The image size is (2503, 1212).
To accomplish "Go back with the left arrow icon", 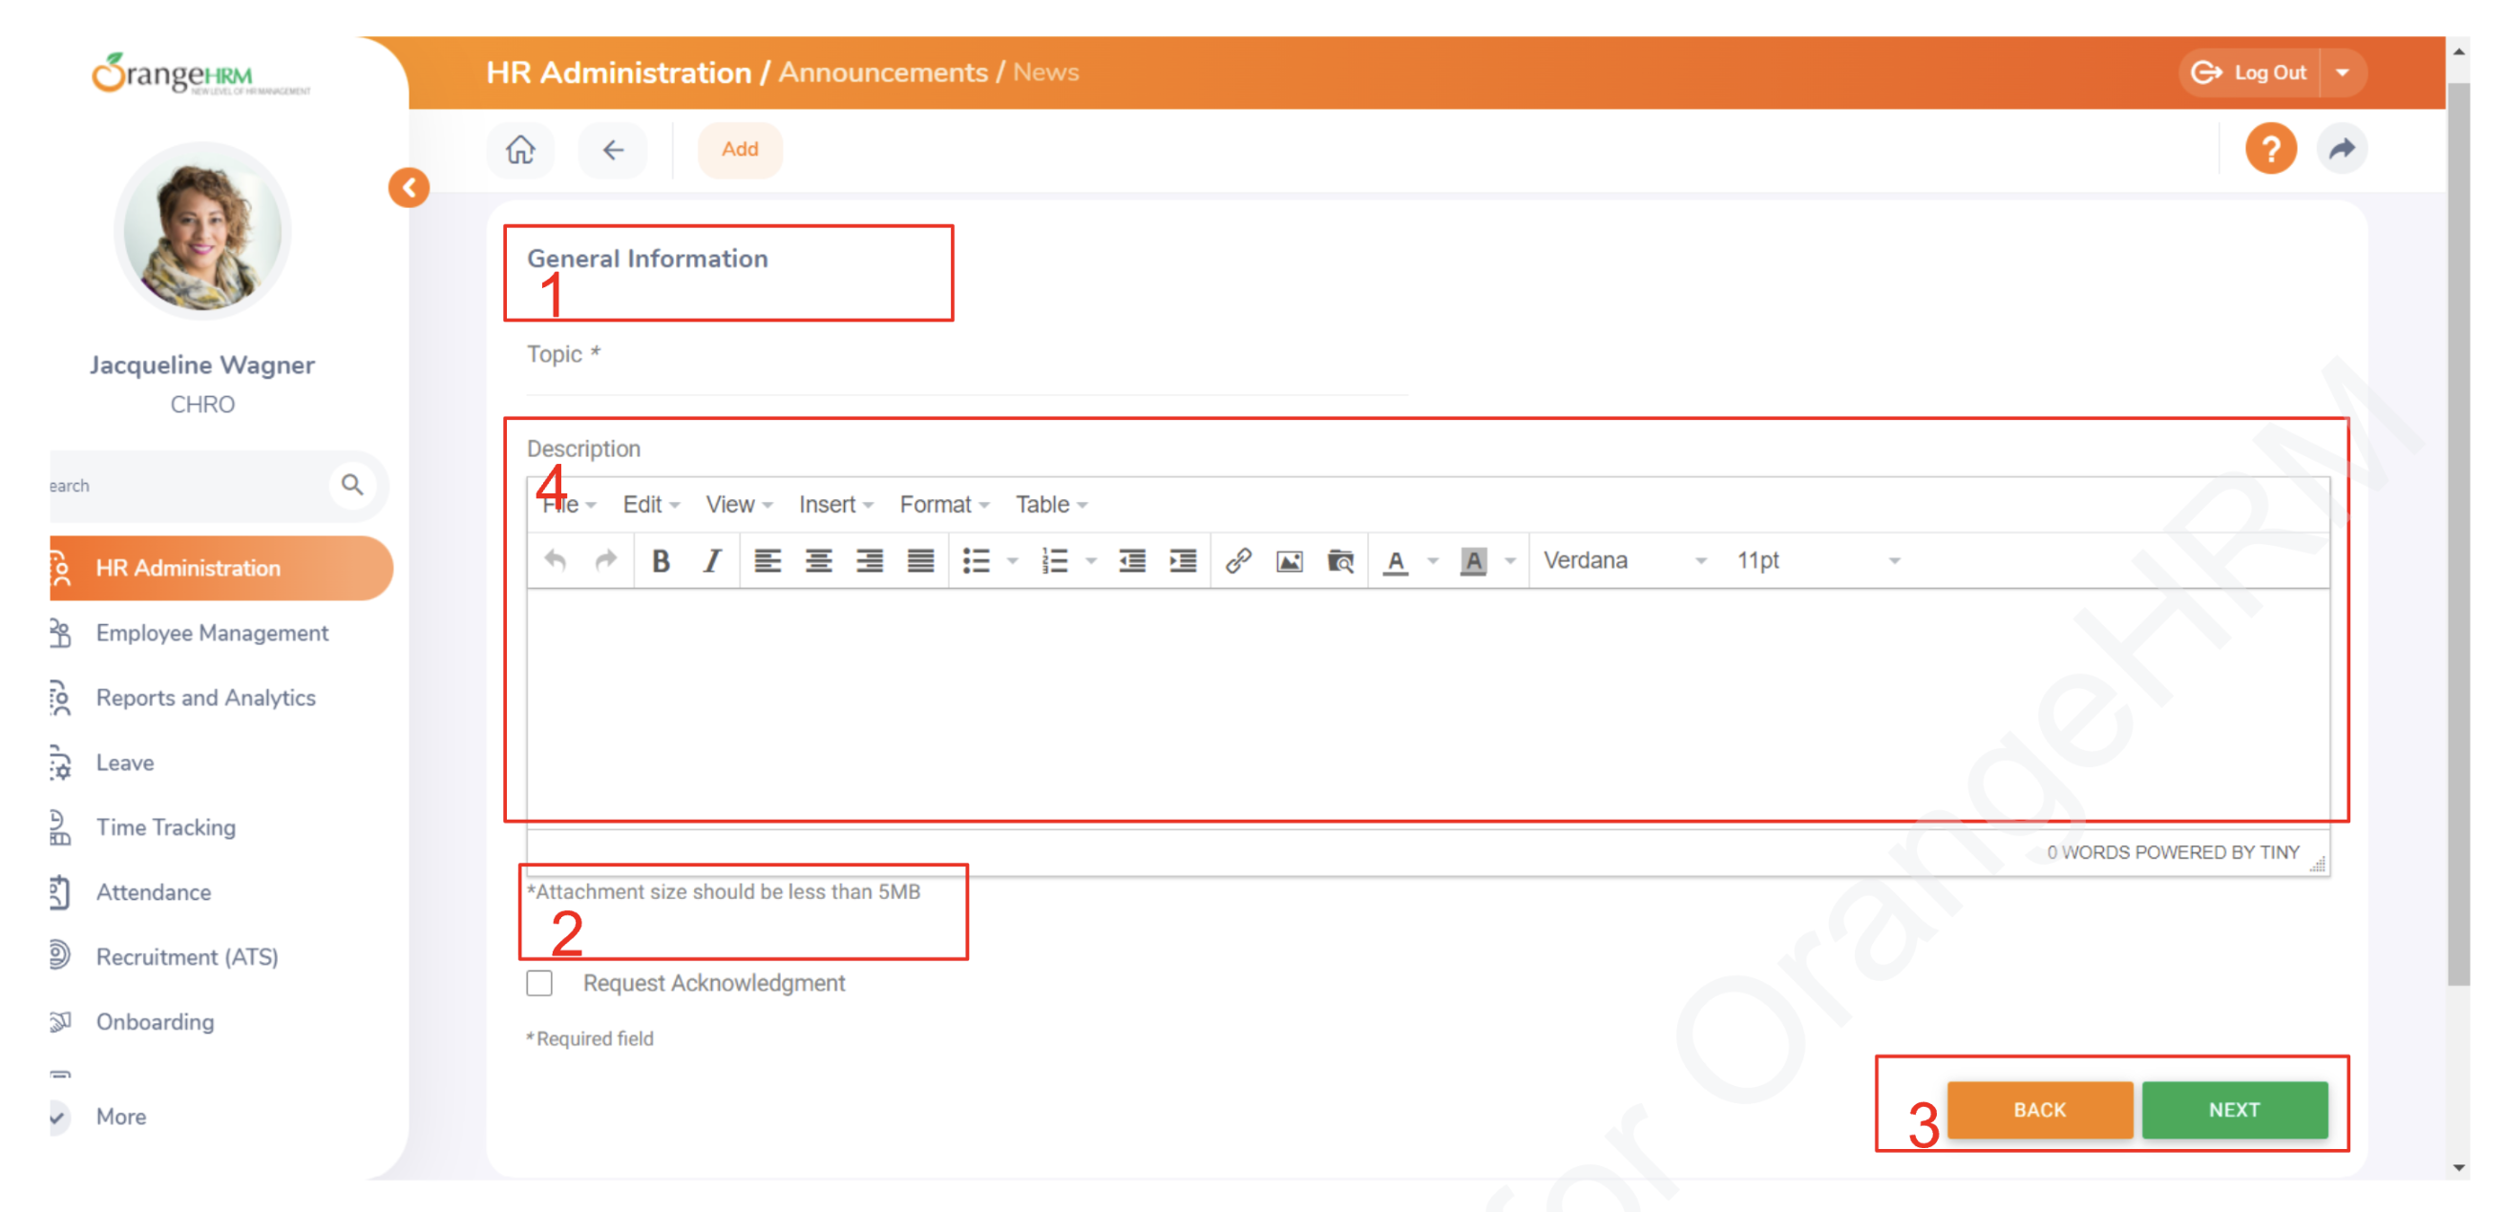I will pyautogui.click(x=612, y=150).
